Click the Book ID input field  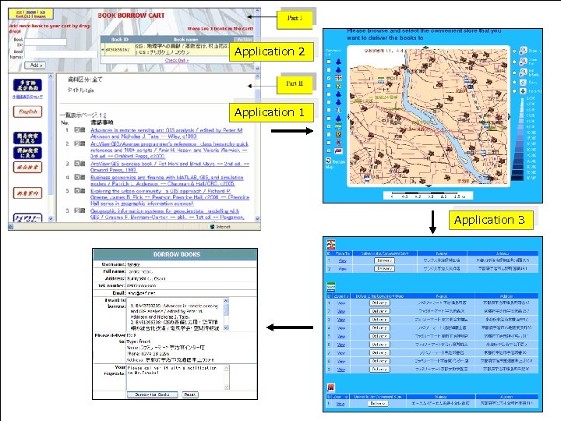tap(45, 42)
